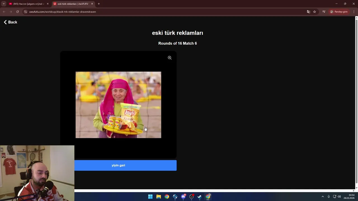This screenshot has width=358, height=201.
Task: Open the volume tray icon
Action: click(x=339, y=197)
